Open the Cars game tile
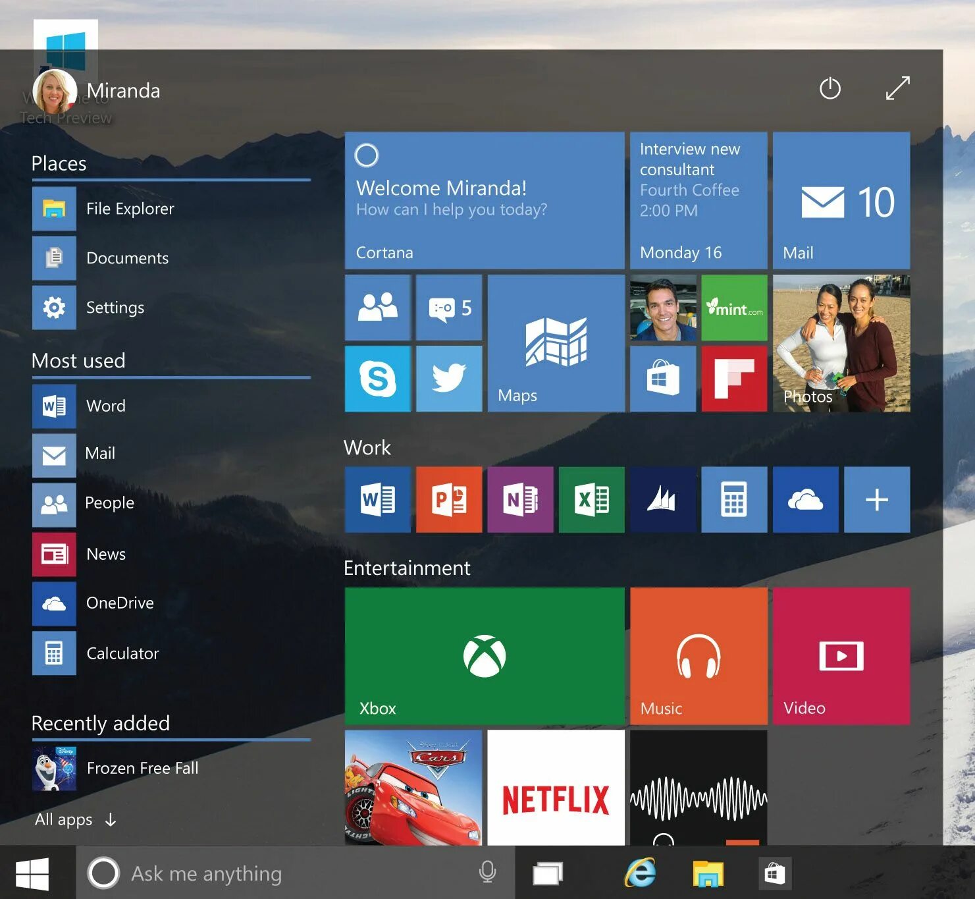Screen dimensions: 975x899 [413, 788]
